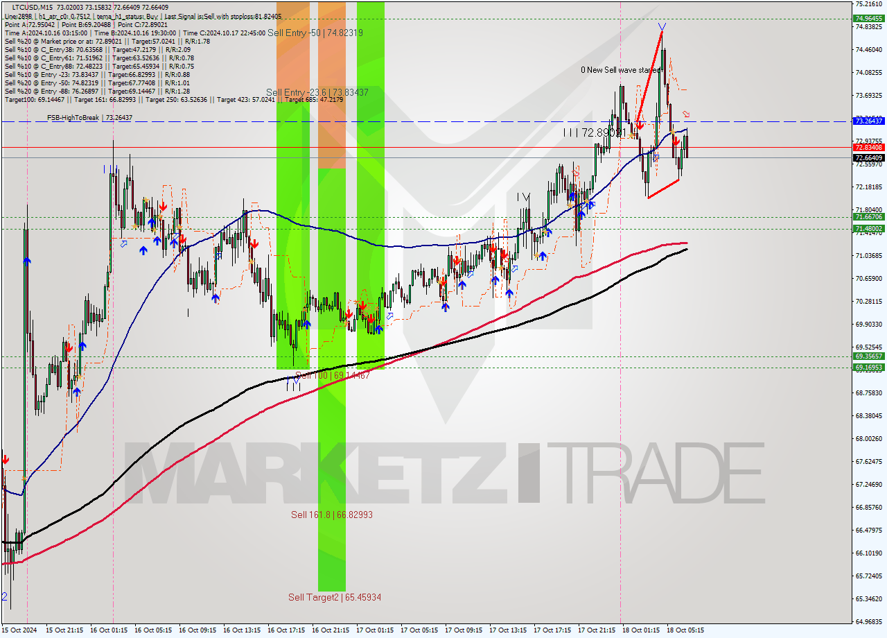Click the '17 Oct 09:15' time axis label
Viewport: 887px width, 638px height.
tap(464, 630)
